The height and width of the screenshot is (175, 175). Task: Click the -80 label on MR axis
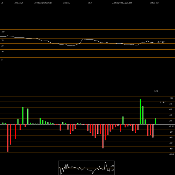point(171,149)
